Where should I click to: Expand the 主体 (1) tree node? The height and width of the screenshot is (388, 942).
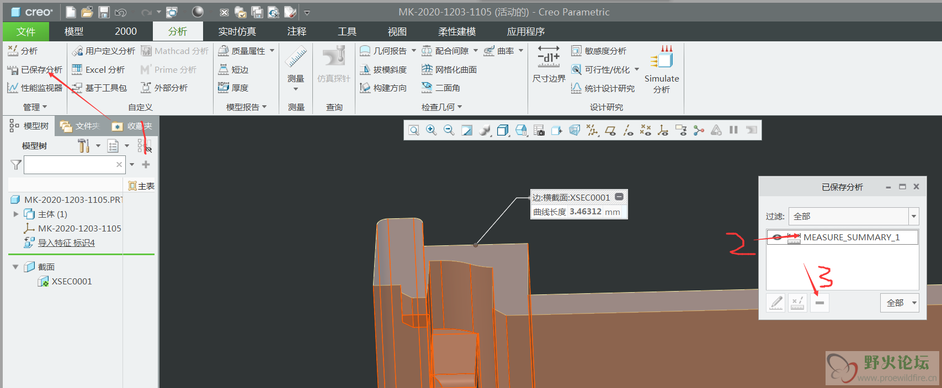[16, 214]
